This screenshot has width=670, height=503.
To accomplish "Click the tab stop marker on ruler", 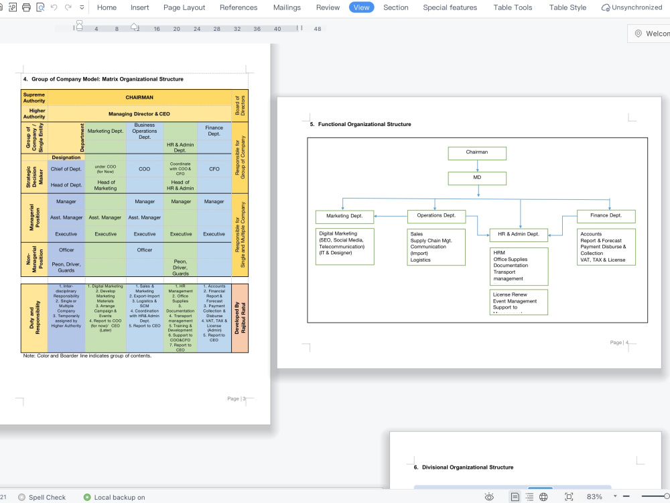I will point(135,27).
